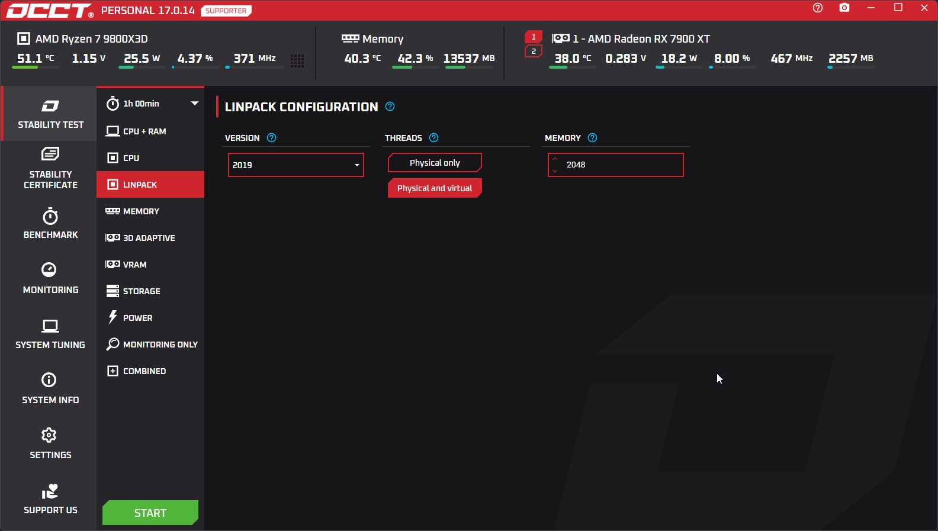Open the Stability Test section
Image resolution: width=938 pixels, height=531 pixels.
[50, 114]
